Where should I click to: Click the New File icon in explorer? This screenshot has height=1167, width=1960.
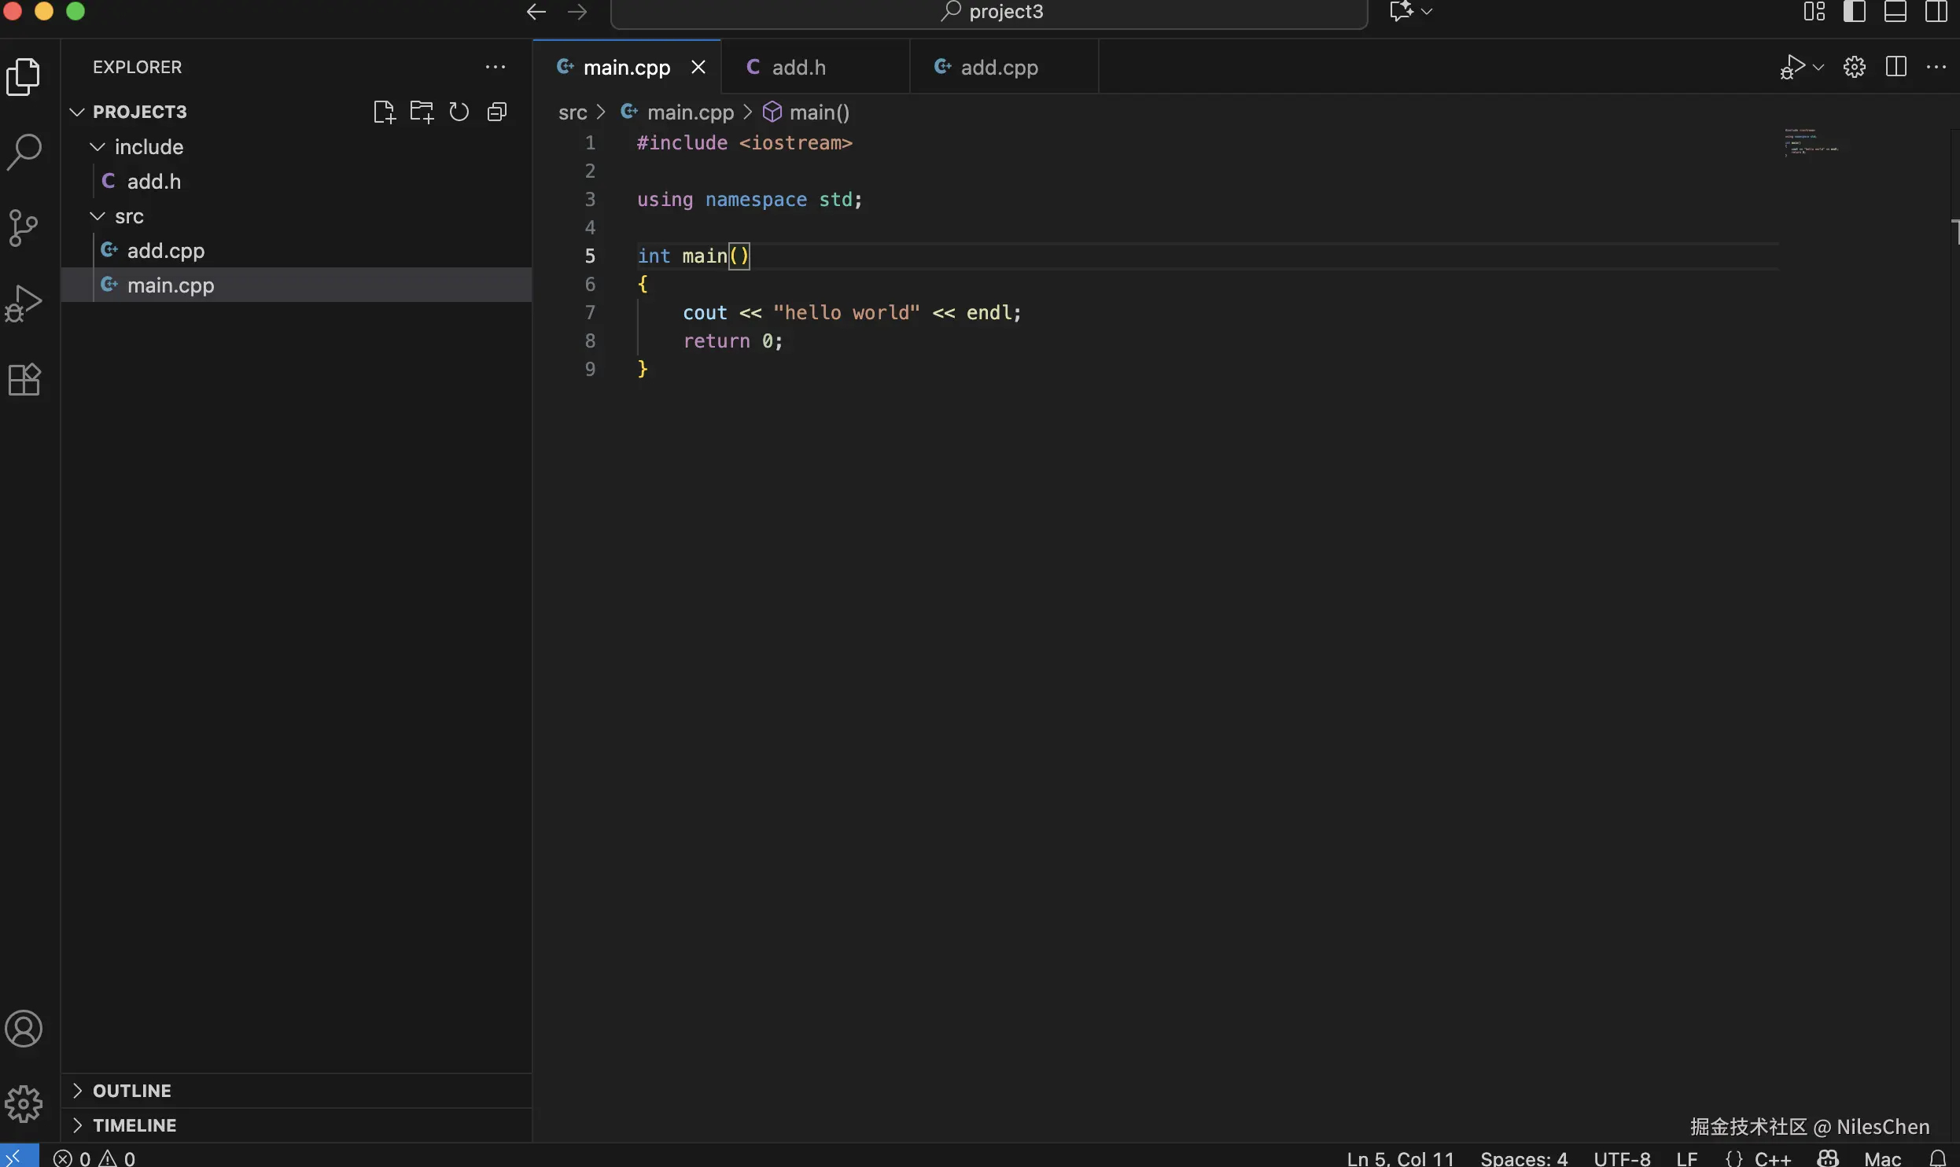coord(384,112)
